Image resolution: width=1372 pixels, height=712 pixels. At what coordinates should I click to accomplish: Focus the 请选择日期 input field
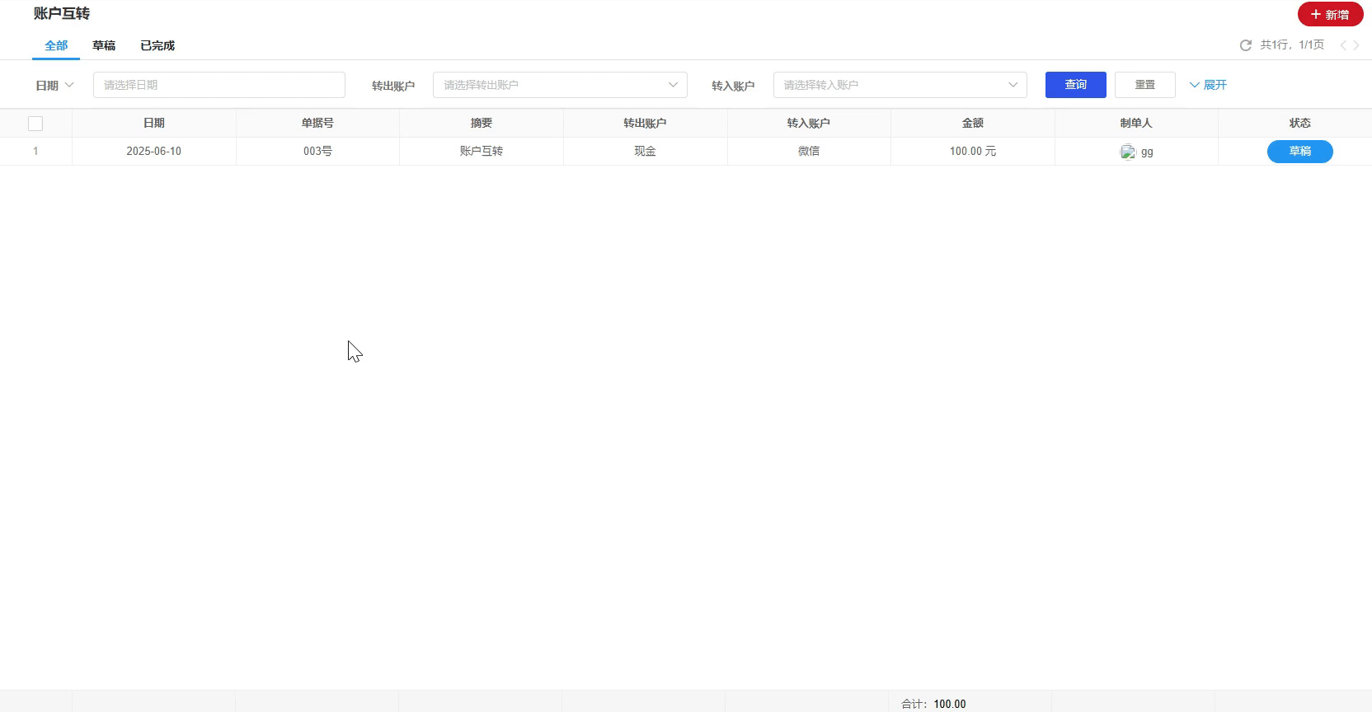tap(218, 85)
